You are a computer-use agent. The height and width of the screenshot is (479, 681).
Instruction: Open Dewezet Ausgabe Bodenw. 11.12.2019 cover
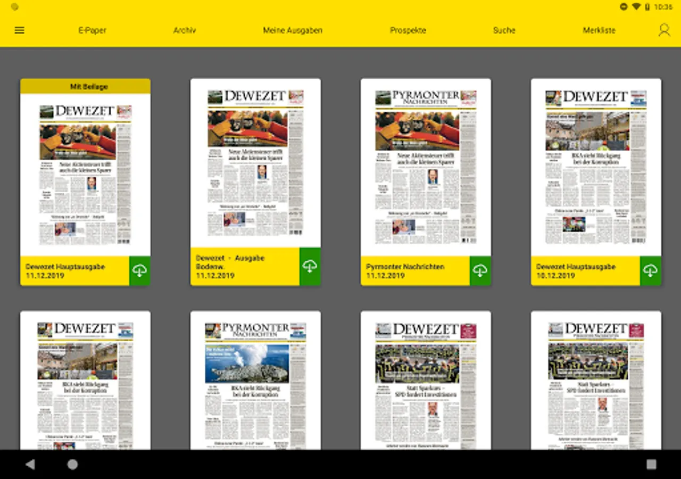pos(255,163)
